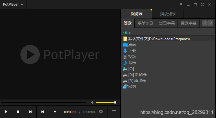This screenshot has width=216, height=118.
Task: Go to the previous track
Action: click(x=30, y=112)
